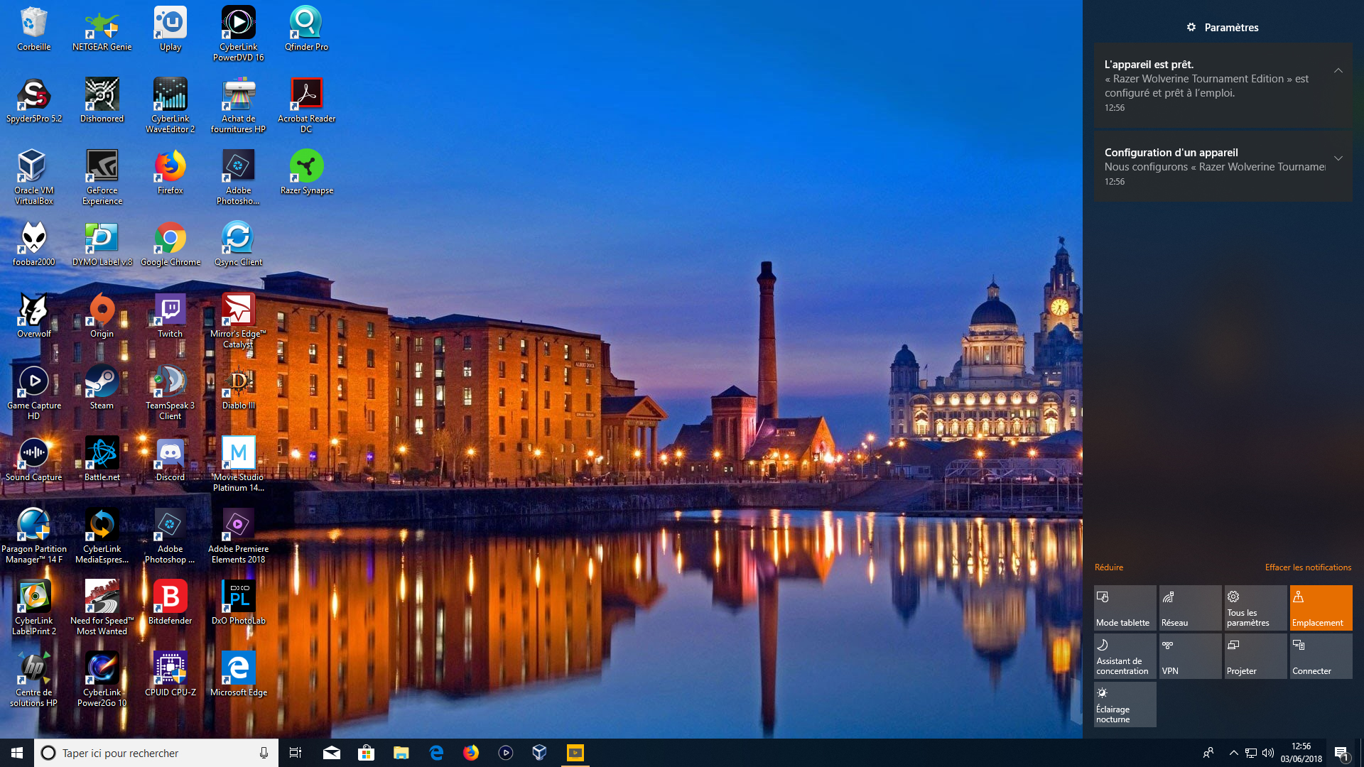Collapse the 'L'appareil est prêt' notification
The image size is (1364, 767).
(x=1338, y=70)
